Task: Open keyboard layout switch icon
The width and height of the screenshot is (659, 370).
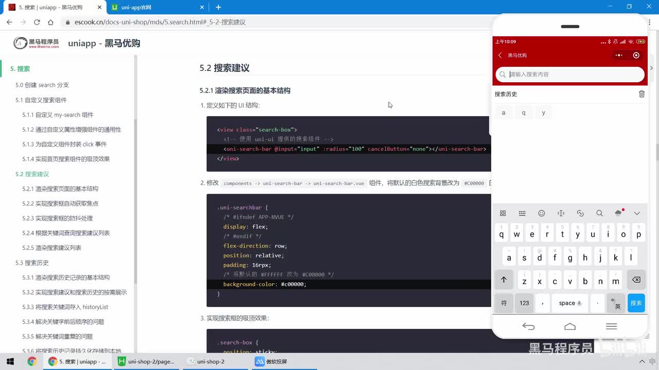Action: (x=522, y=213)
